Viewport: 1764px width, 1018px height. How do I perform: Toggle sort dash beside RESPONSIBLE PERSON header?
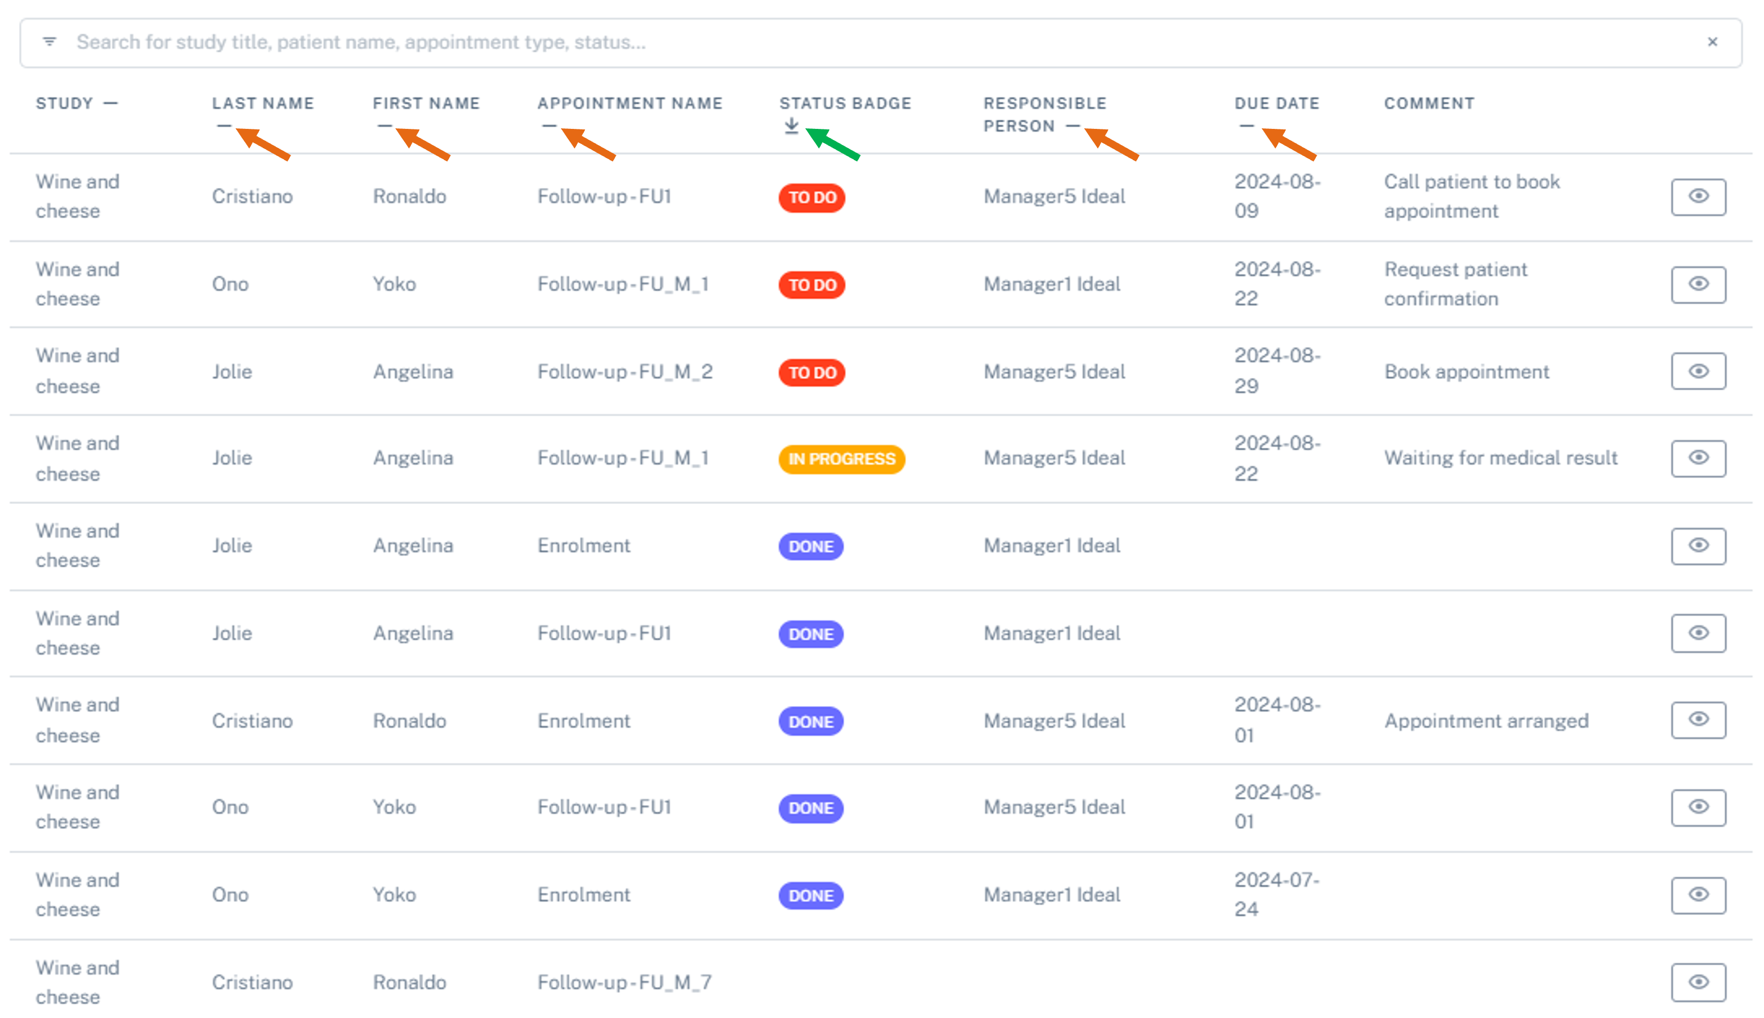tap(1073, 126)
